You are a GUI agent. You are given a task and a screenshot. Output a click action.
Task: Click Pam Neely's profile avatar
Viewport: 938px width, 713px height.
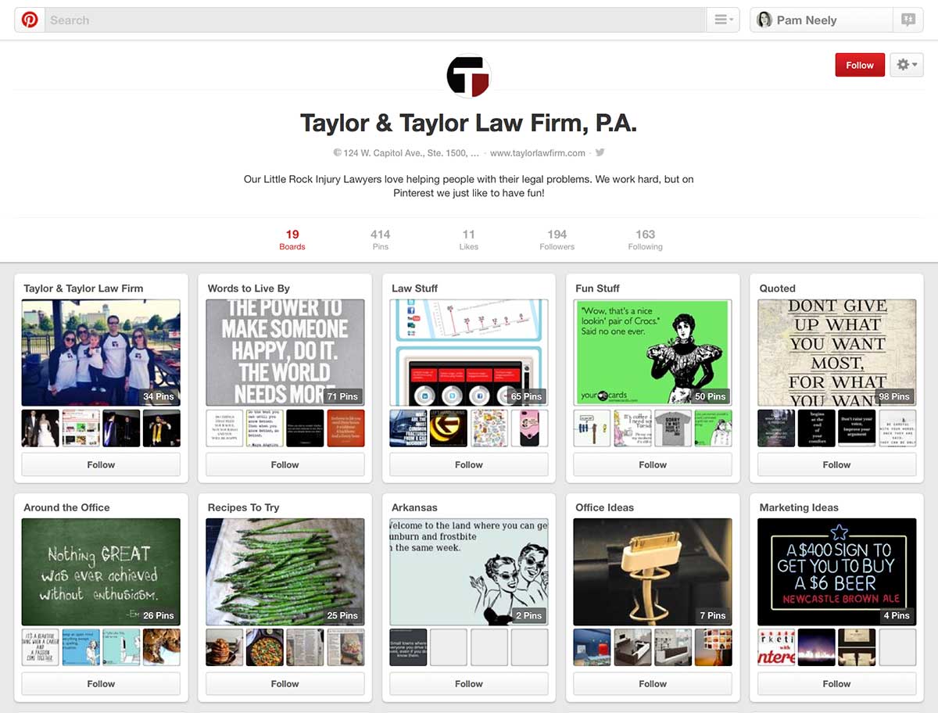coord(764,20)
